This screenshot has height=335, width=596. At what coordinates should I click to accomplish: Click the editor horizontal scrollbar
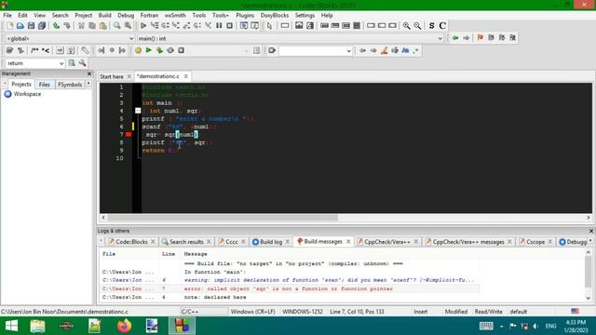tap(223, 218)
